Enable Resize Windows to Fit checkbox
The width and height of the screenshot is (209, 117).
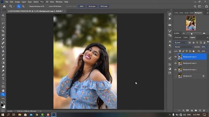coord(28,6)
